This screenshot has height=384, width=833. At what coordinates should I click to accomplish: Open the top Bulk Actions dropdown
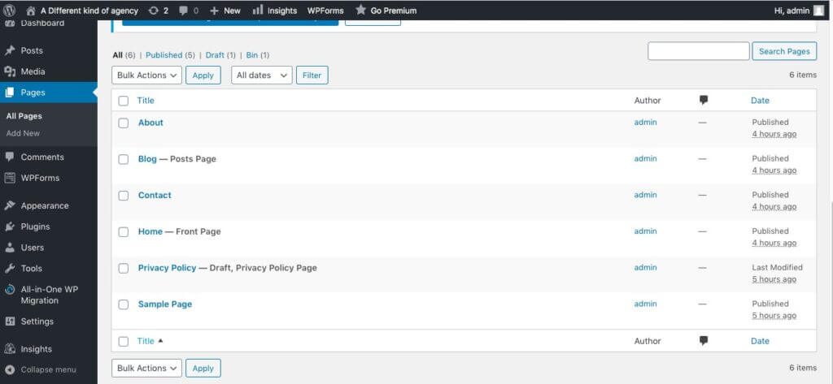pos(146,76)
